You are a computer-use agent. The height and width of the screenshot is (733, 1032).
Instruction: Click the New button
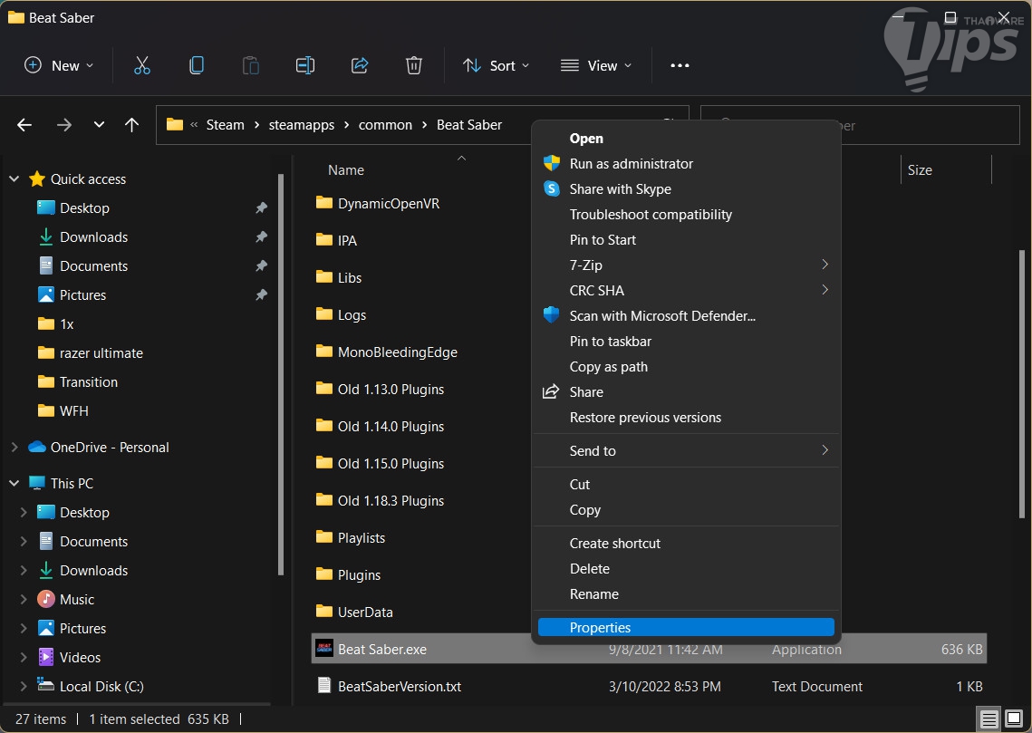click(59, 65)
